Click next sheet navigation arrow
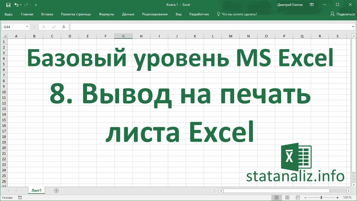 (x=16, y=191)
